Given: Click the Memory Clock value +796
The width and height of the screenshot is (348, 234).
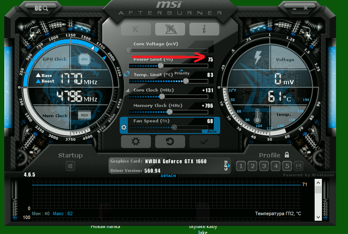Looking at the screenshot, I should [x=207, y=106].
